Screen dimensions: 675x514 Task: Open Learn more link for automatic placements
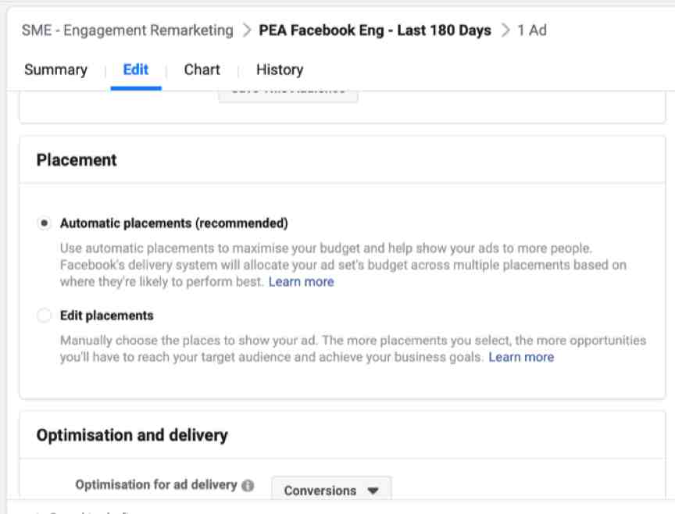pos(302,281)
